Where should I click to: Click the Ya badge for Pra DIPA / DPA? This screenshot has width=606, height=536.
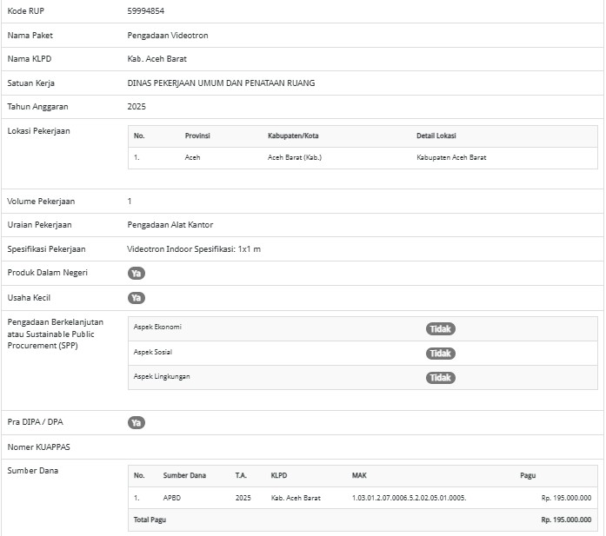pyautogui.click(x=136, y=423)
